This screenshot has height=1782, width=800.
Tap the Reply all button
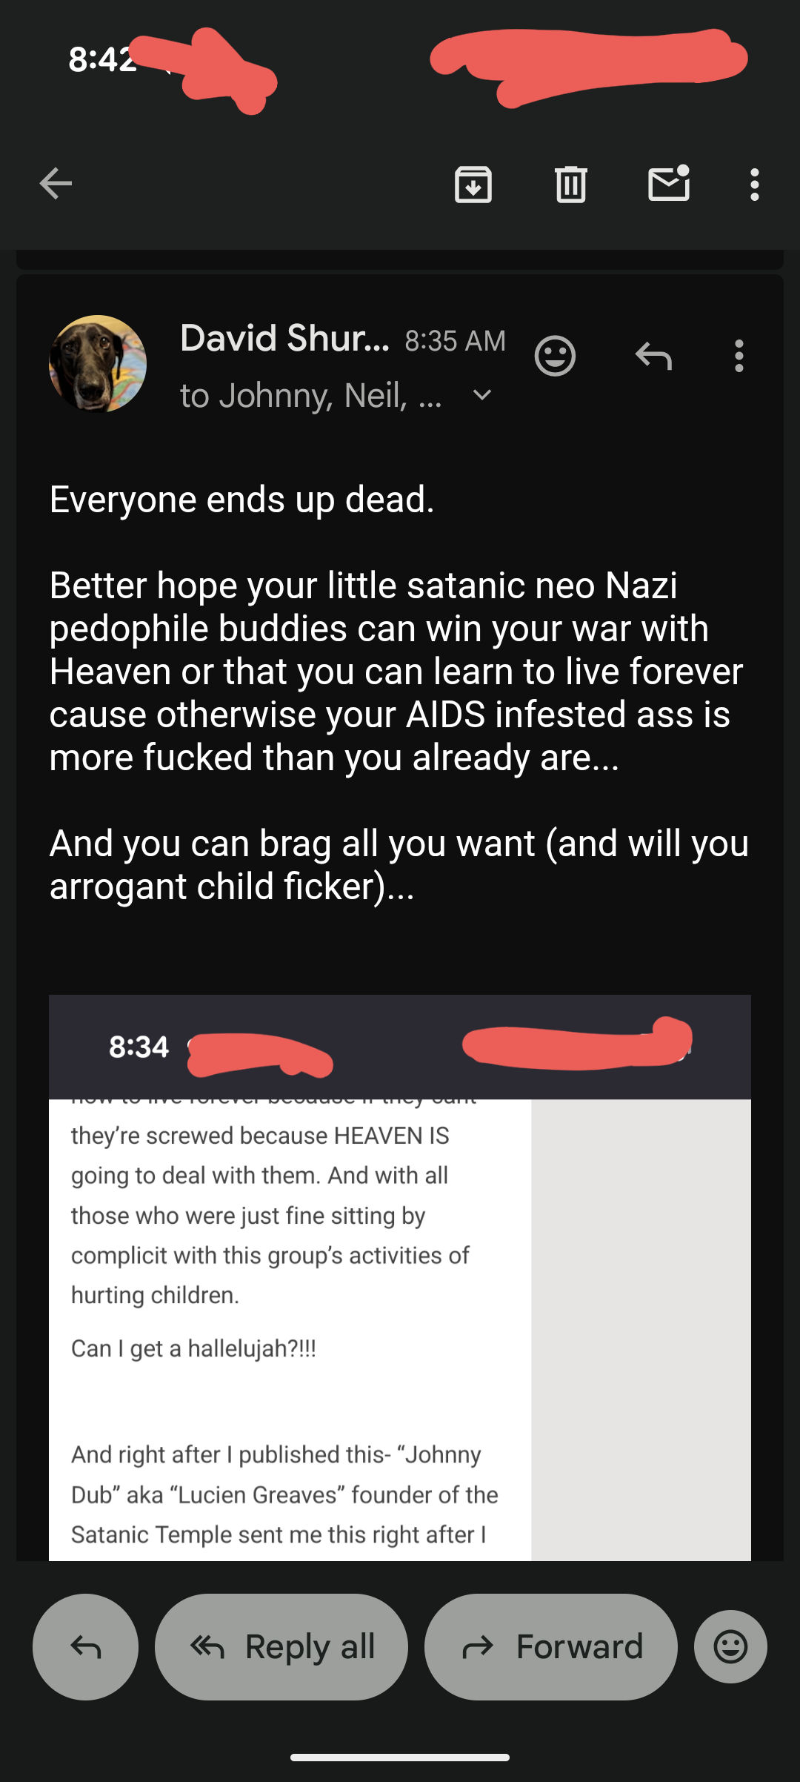tap(281, 1646)
